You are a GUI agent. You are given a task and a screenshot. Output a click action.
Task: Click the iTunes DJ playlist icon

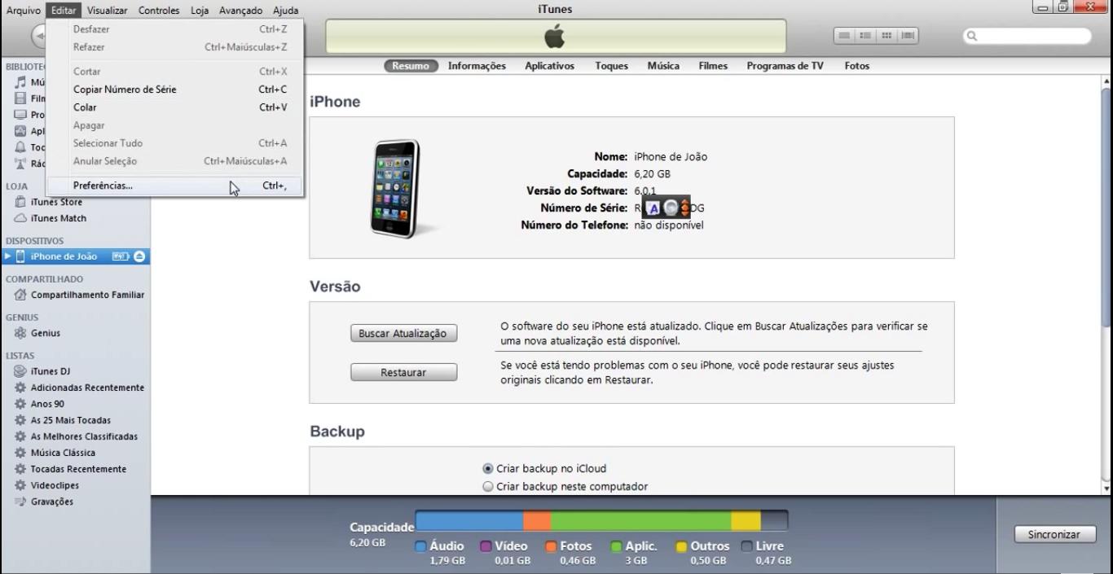20,371
